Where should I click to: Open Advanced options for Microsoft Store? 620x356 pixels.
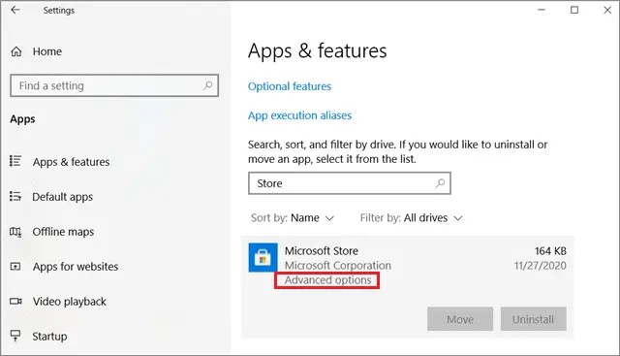tap(327, 280)
